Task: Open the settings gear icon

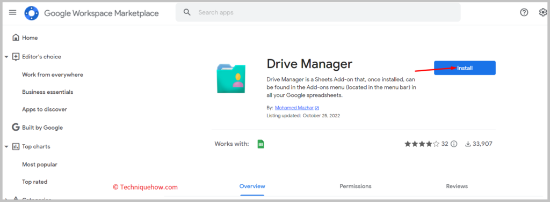Action: click(x=542, y=13)
